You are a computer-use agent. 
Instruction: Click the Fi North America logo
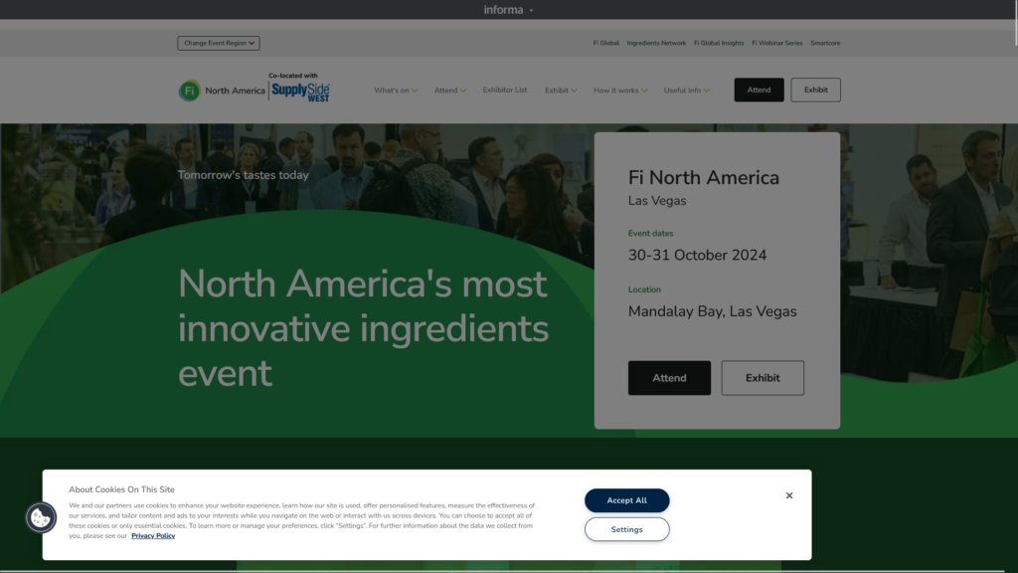[x=222, y=91]
